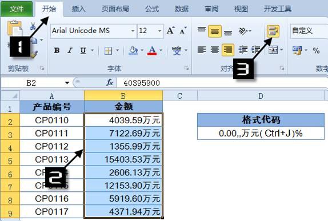Screen dimensions: 328x221
Task: Toggle middle vertical alignment
Action: pos(215,31)
